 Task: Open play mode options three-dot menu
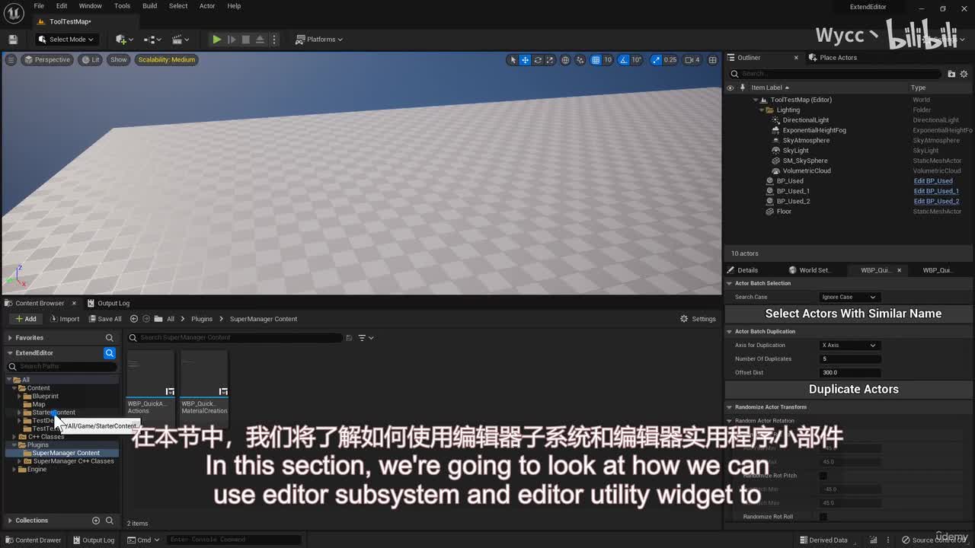274,40
